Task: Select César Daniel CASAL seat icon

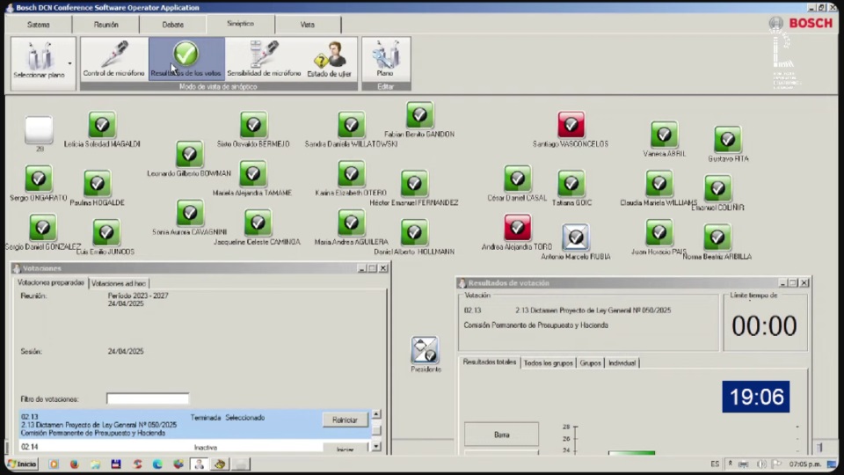Action: click(x=517, y=179)
